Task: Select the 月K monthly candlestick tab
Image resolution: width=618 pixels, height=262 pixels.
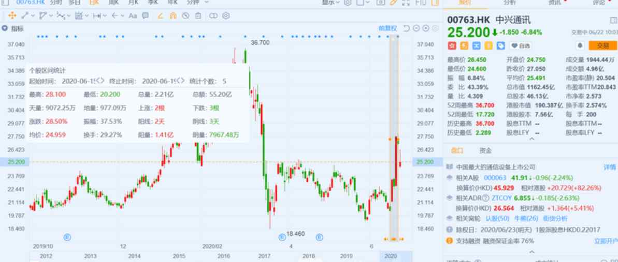Action: [134, 2]
